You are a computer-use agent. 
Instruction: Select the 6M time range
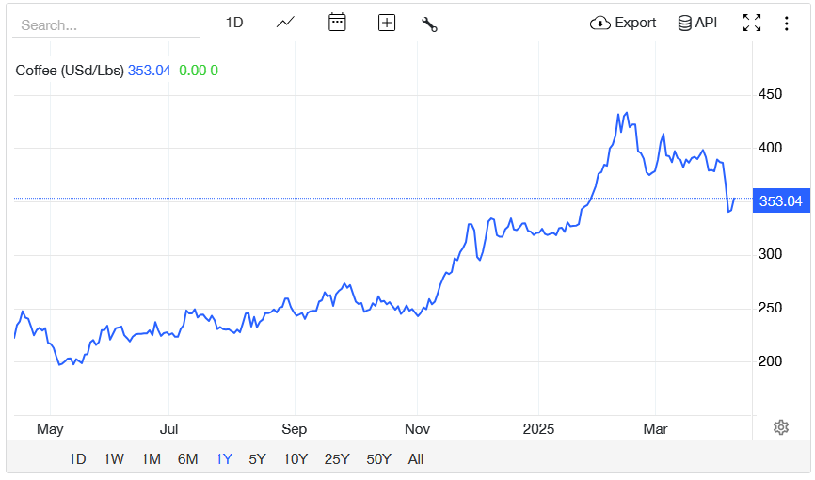click(187, 459)
